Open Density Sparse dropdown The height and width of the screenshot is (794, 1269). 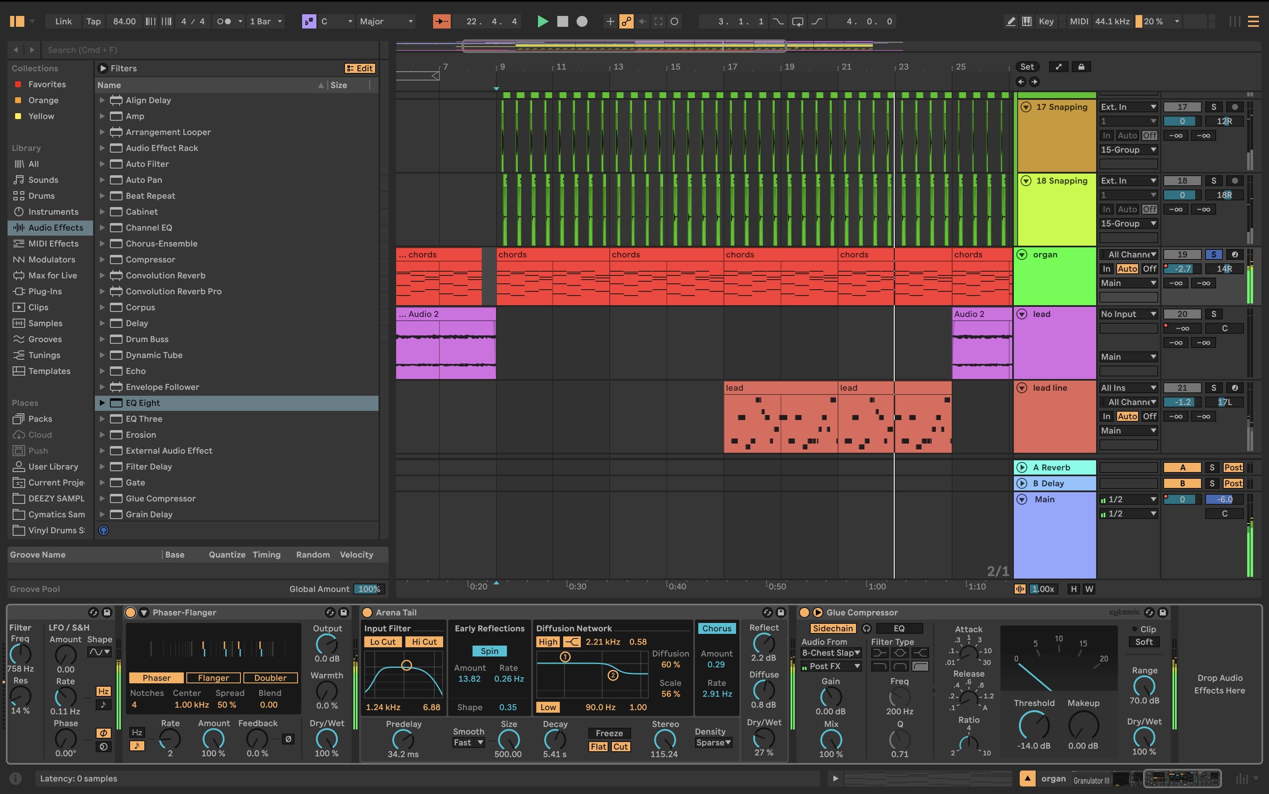tap(713, 742)
